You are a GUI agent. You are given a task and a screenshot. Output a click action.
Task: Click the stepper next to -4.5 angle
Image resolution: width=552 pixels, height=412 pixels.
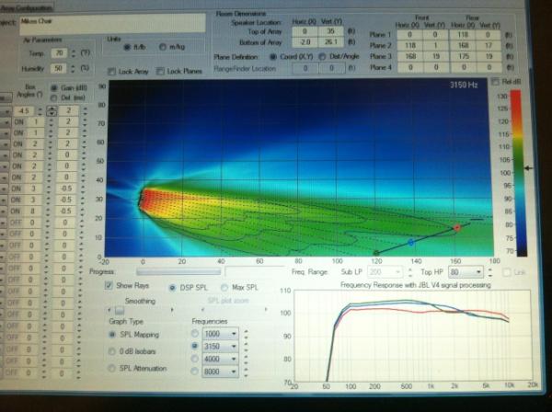(40, 111)
